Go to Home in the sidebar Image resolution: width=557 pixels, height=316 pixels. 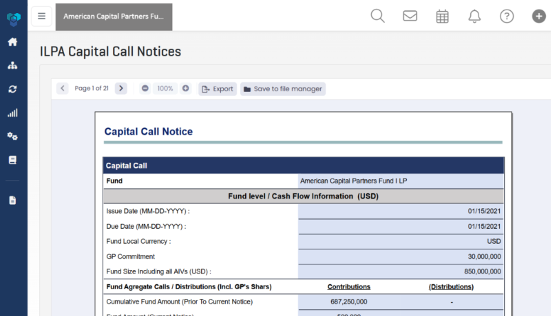click(12, 42)
